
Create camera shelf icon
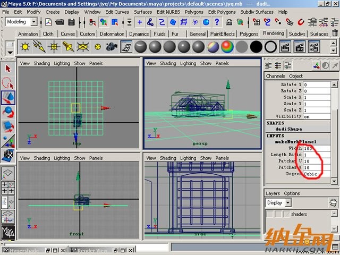(112, 47)
